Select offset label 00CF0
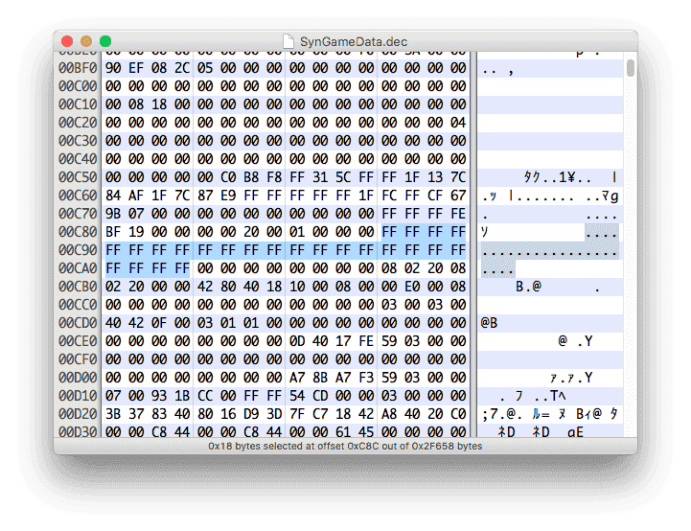This screenshot has width=691, height=531. click(x=78, y=359)
